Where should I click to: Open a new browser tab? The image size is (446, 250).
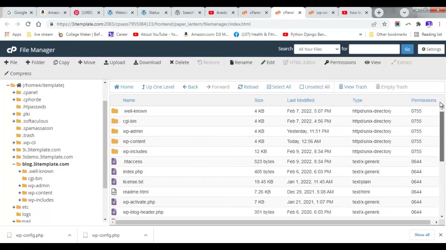click(379, 12)
